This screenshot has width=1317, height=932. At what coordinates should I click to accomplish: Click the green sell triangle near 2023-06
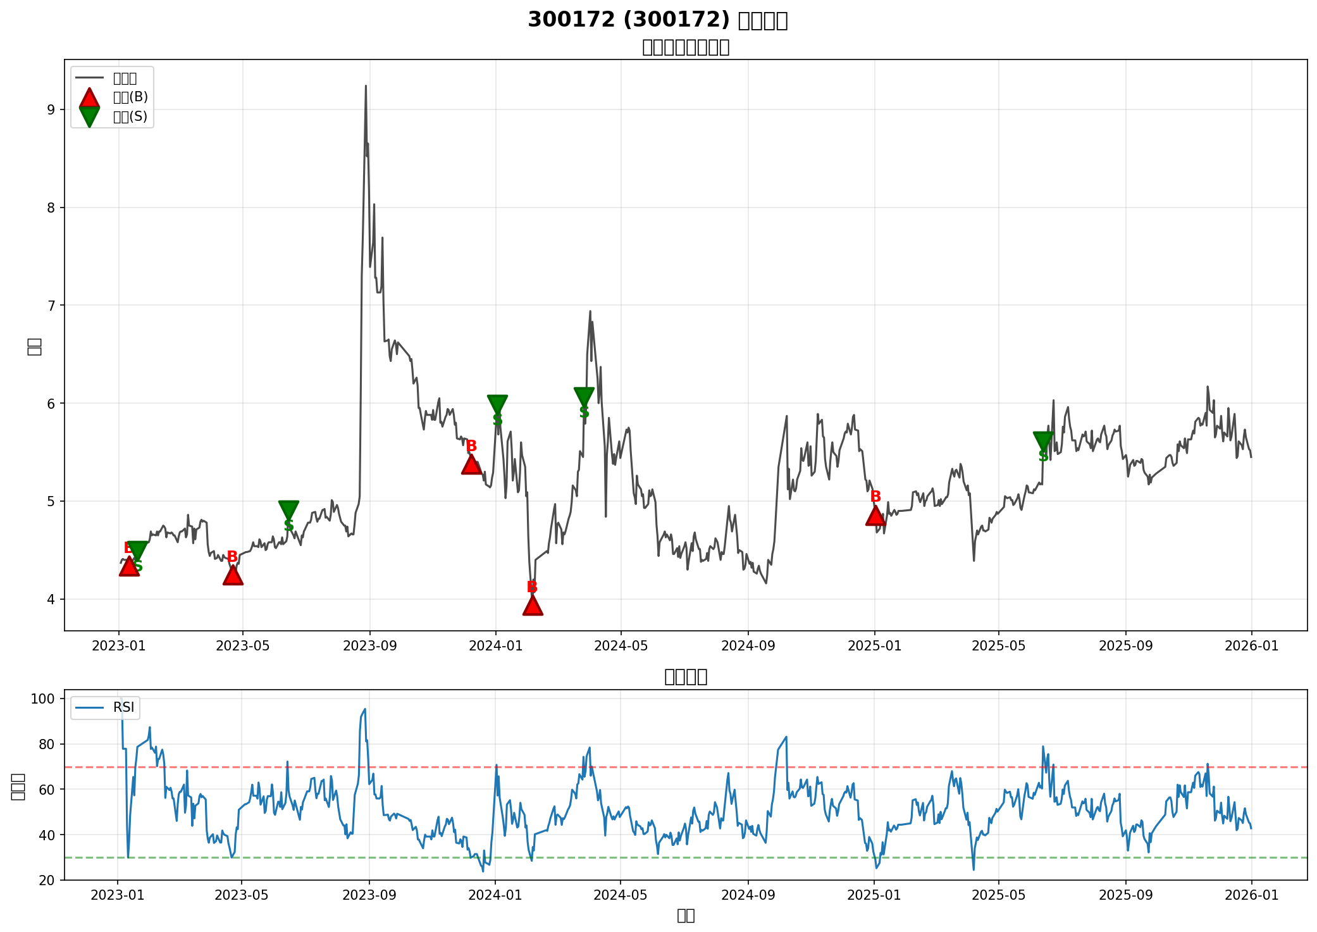(288, 509)
